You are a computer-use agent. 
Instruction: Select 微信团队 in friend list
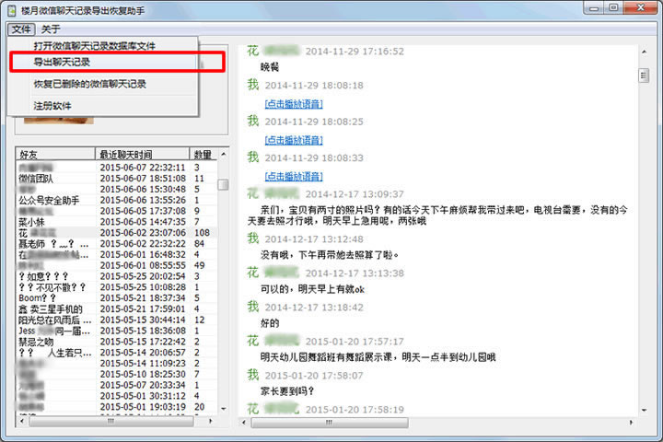click(117, 179)
